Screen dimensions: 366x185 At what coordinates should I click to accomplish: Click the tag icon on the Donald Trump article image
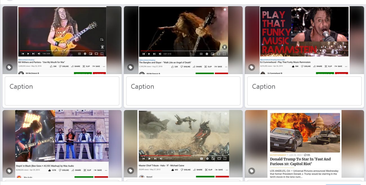252,171
